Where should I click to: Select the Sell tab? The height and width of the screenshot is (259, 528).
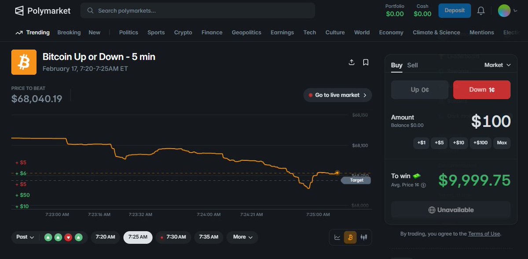[x=412, y=65]
